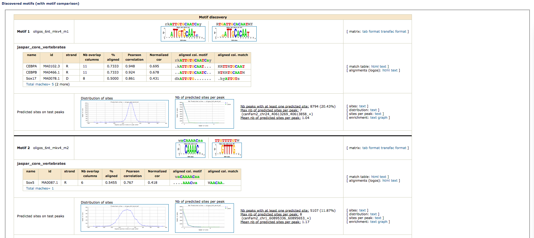Open Motif 1 enrichment graph link
Screen dimensions: 534x238
[x=383, y=118]
